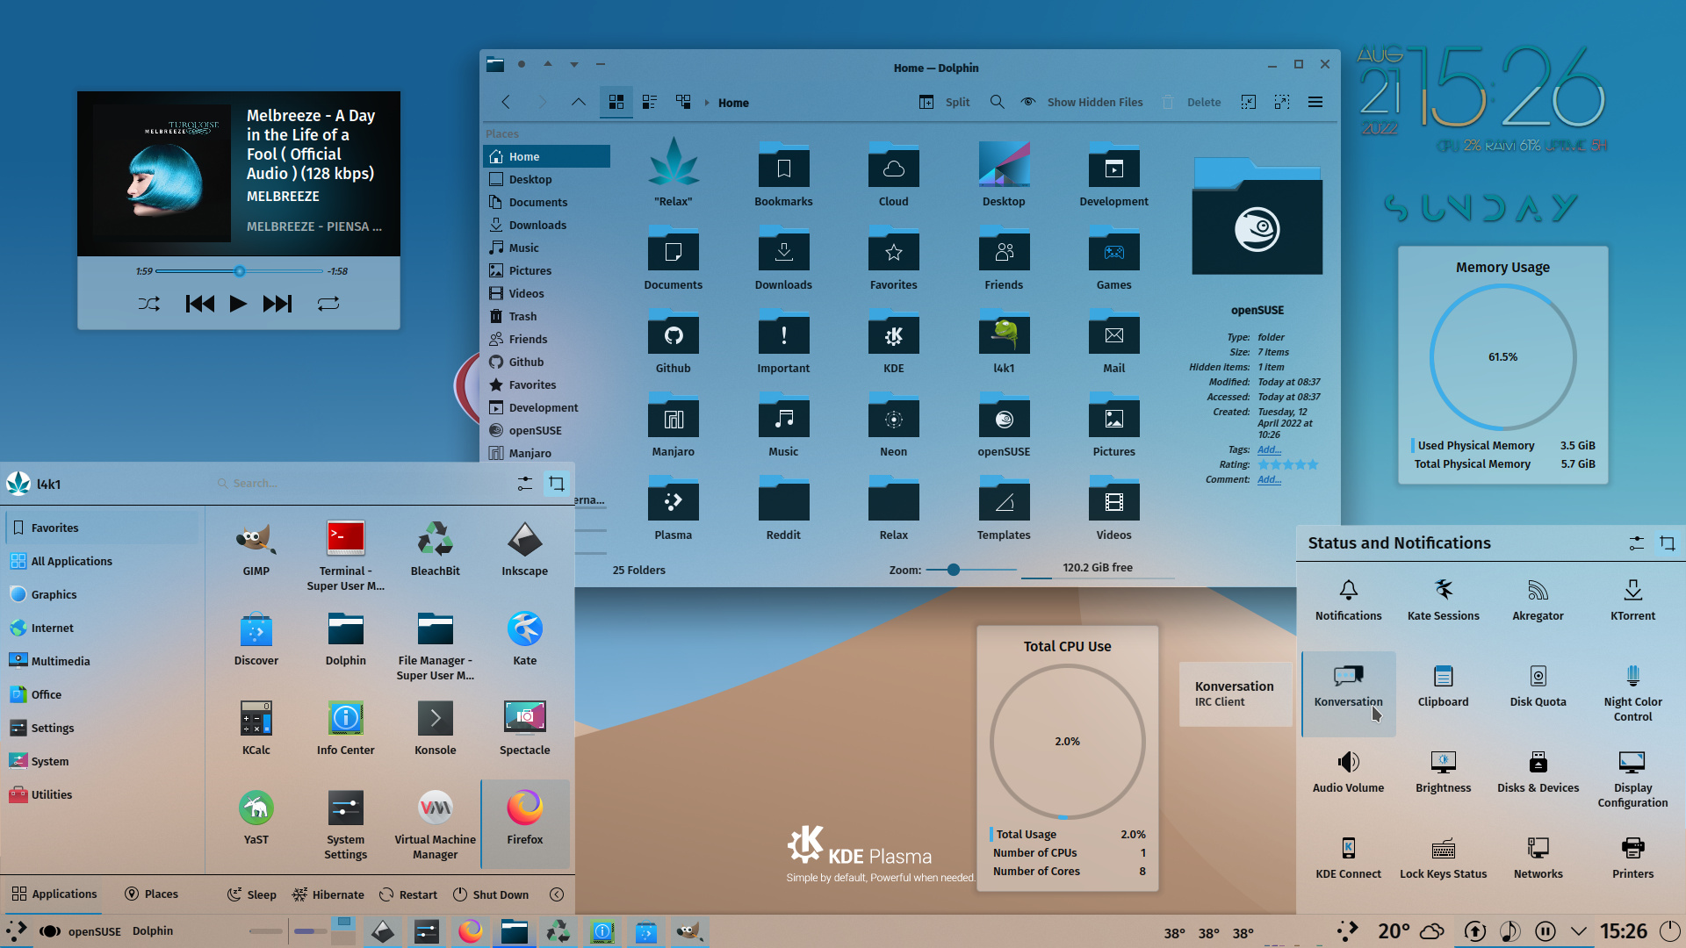Open YaST from the launcher
The height and width of the screenshot is (948, 1686).
(256, 818)
